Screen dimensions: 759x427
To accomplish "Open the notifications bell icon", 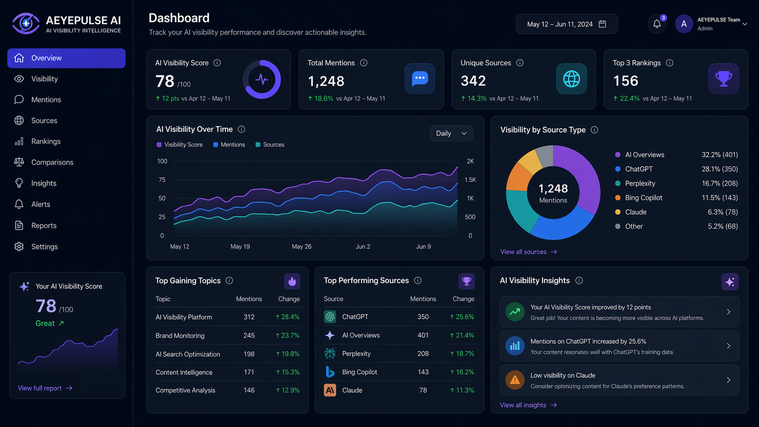I will (656, 24).
